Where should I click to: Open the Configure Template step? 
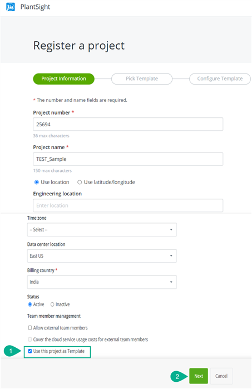(220, 78)
